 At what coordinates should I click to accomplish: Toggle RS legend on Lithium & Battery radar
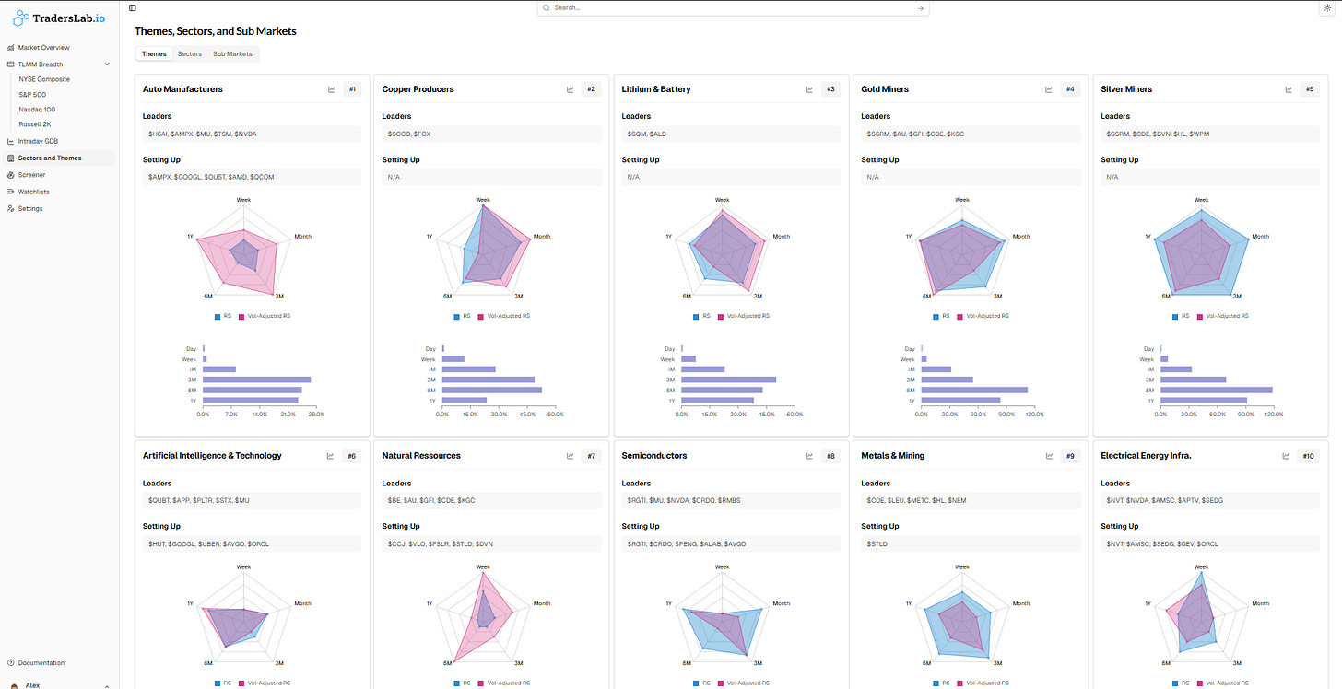pos(701,316)
